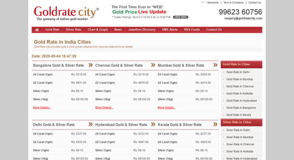Open Mumbai rates double-arrow icon

[x=215, y=65]
